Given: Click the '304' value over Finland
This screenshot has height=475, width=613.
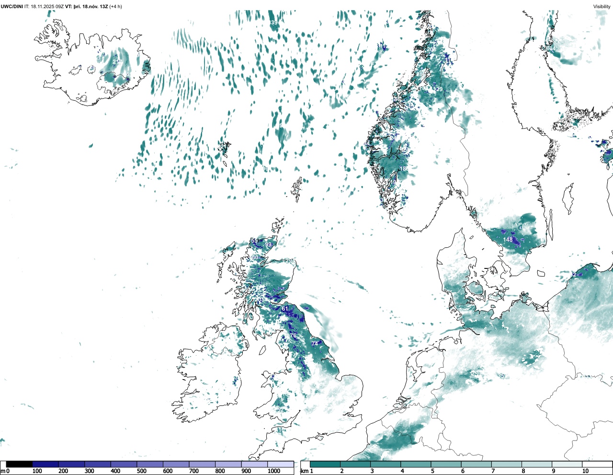Looking at the screenshot, I should coord(551,48).
